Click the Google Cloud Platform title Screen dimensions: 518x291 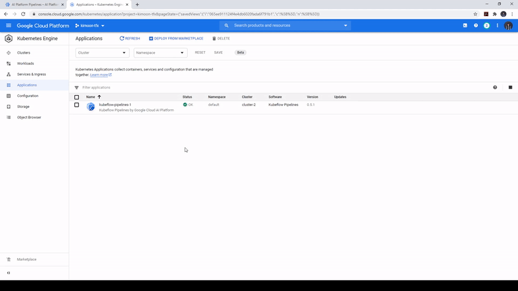tap(43, 26)
